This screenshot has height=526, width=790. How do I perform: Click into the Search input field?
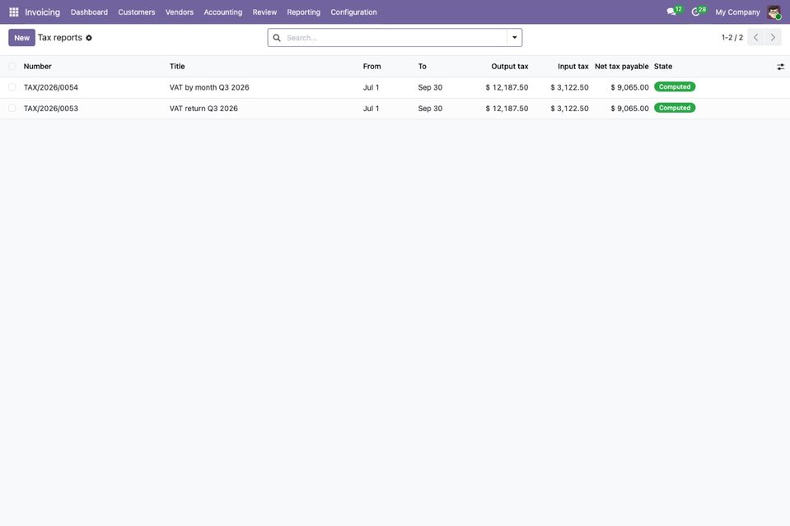coord(395,38)
